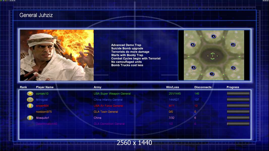Image resolution: width=269 pixels, height=151 pixels.
Task: Click the Bomb Trucks cost less line
Action: click(127, 65)
